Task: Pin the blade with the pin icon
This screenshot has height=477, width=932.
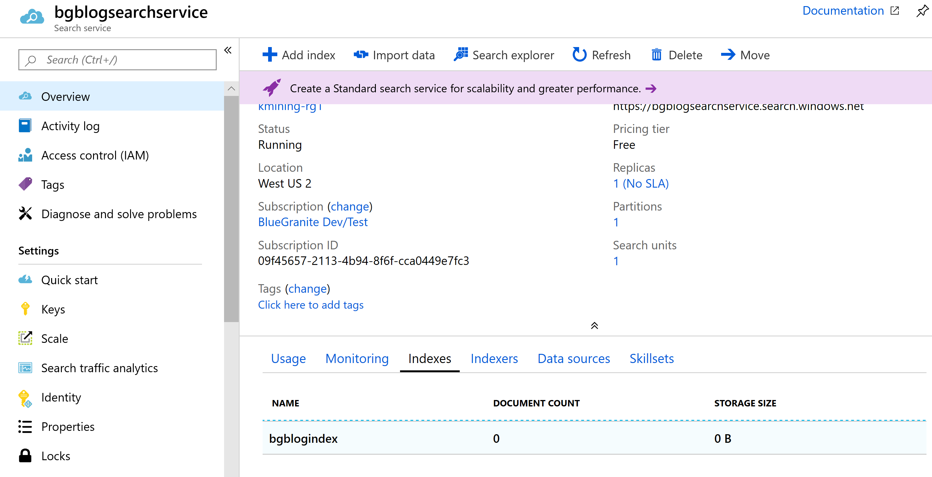Action: coord(922,11)
